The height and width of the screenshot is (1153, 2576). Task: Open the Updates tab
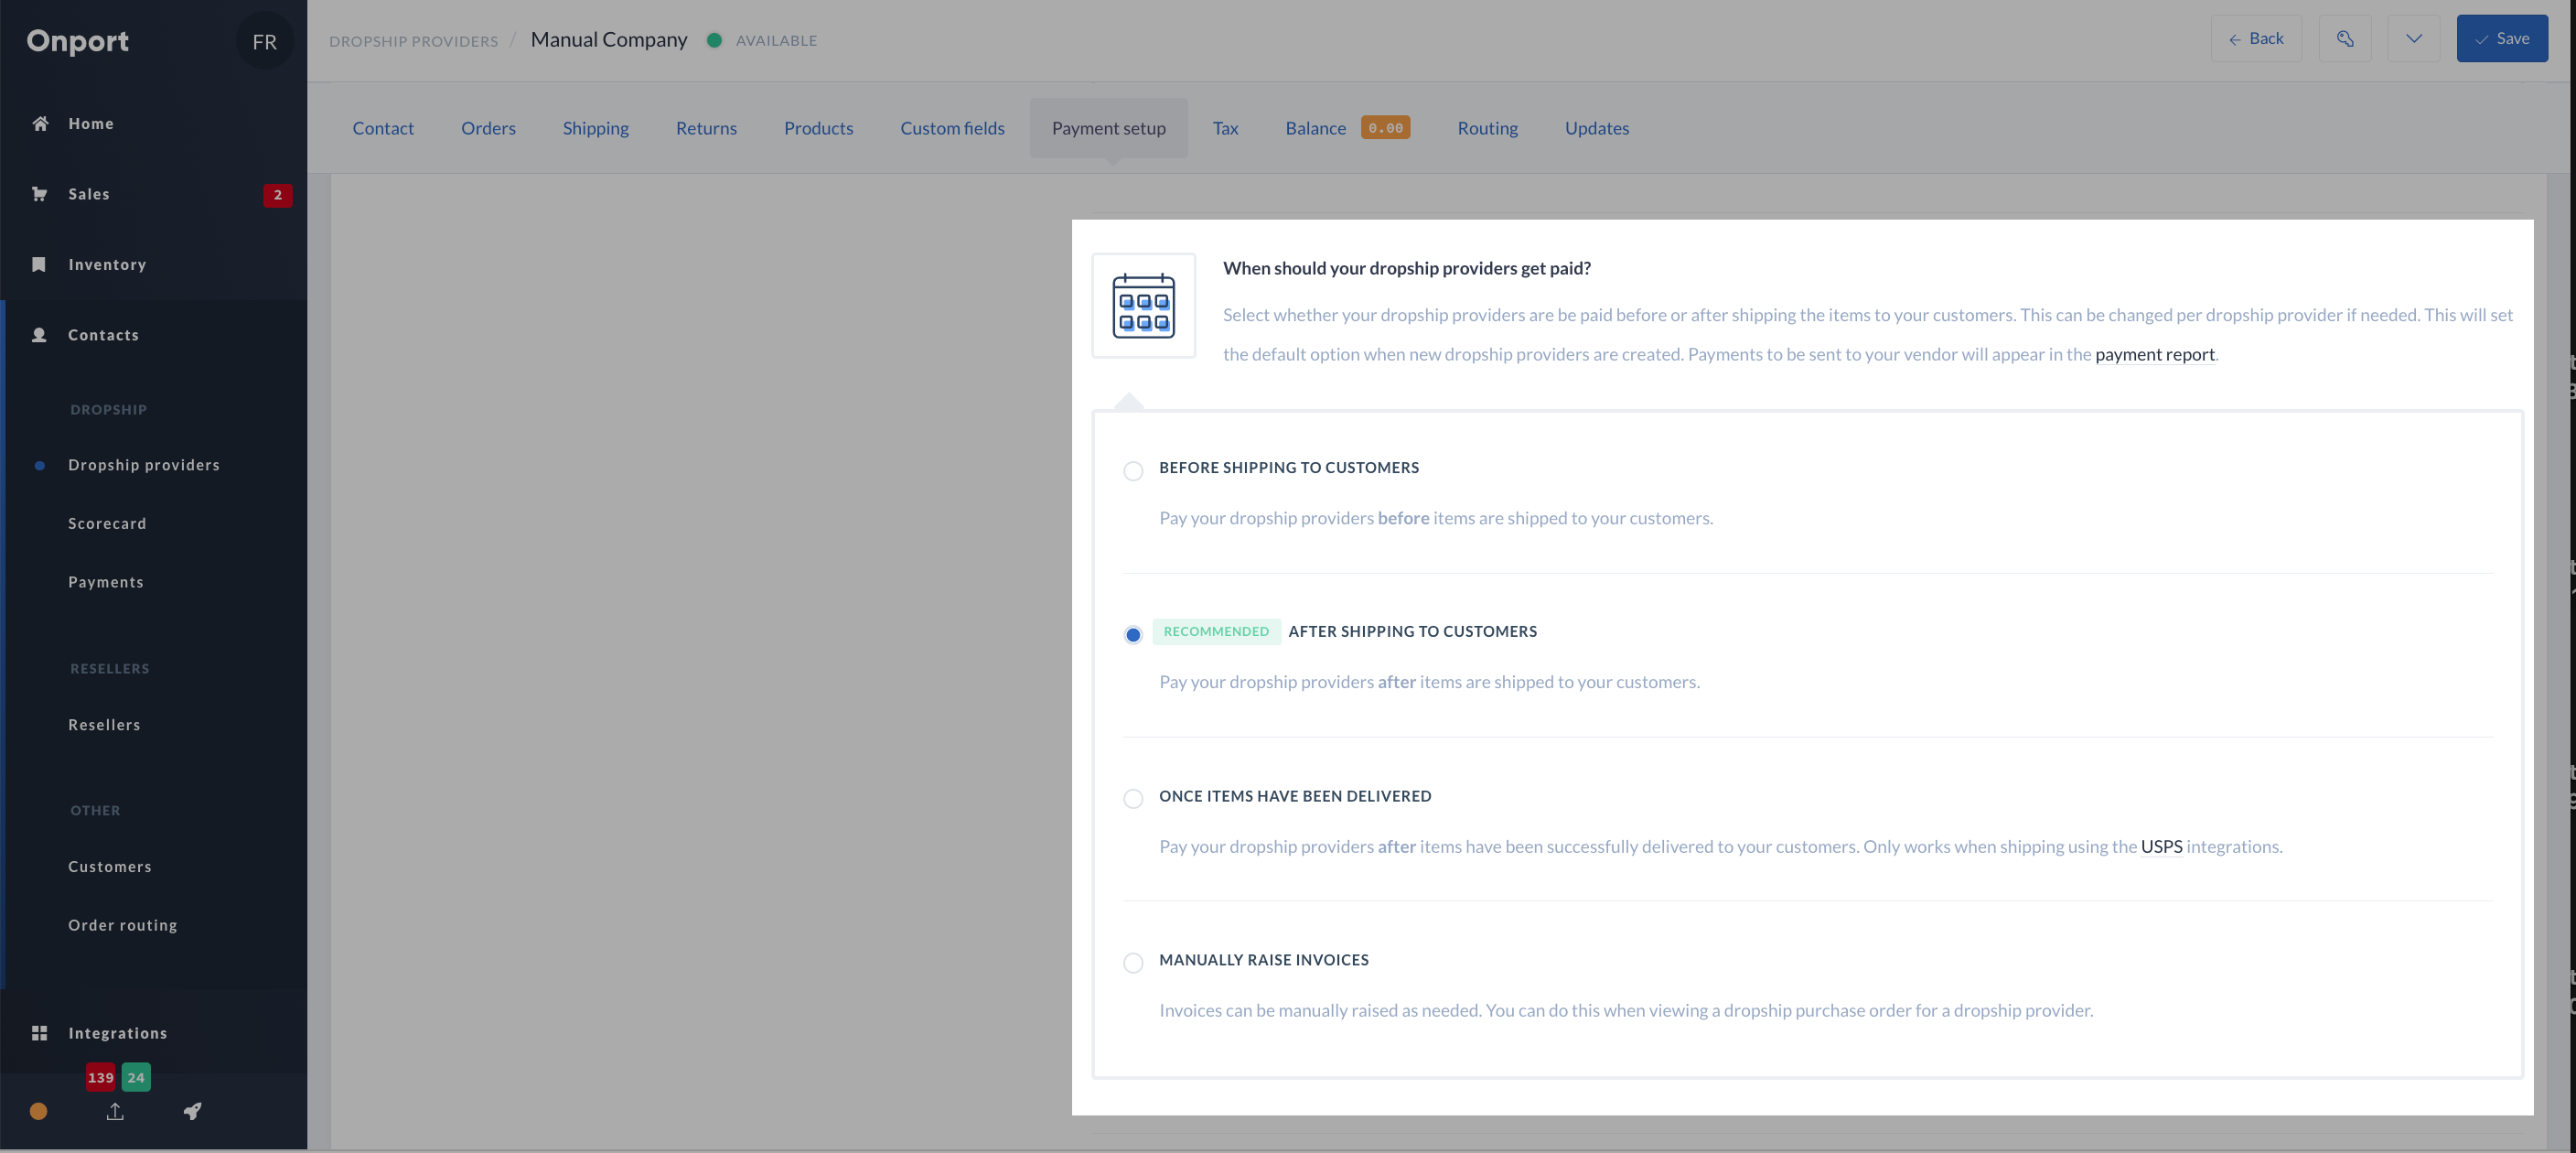[x=1597, y=128]
